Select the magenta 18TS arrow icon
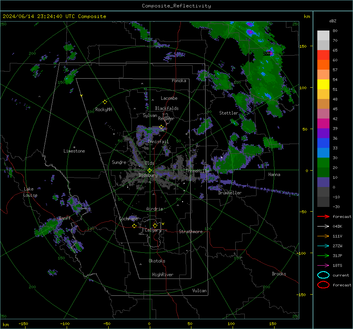The image size is (353, 329). 323,266
